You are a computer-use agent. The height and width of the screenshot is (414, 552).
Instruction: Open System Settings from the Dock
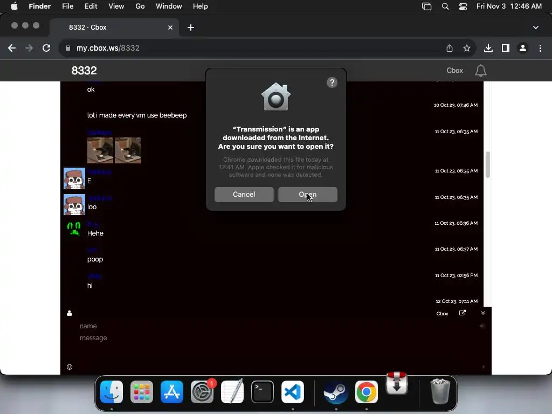202,392
